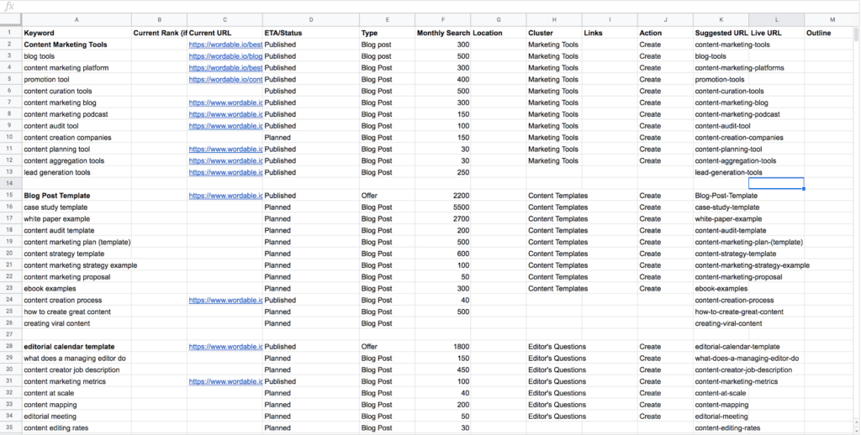
Task: Select the "content editing rates" keyword cell
Action: coord(77,428)
